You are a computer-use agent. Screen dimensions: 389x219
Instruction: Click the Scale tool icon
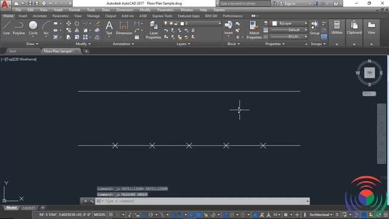(77, 37)
